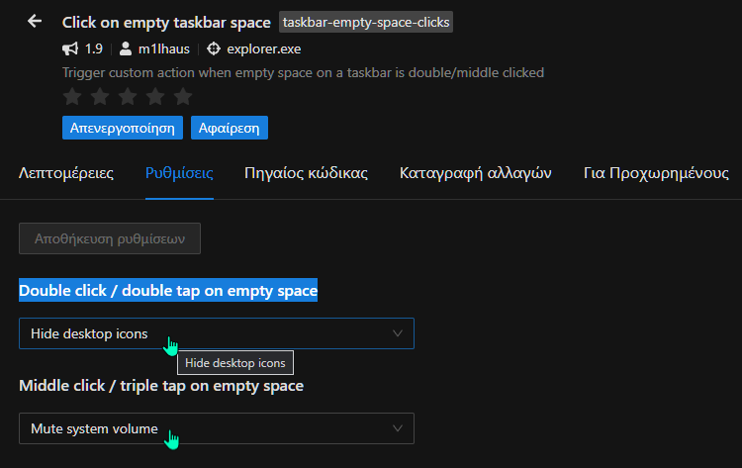Image resolution: width=742 pixels, height=468 pixels.
Task: Rate the mod three stars
Action: [128, 97]
